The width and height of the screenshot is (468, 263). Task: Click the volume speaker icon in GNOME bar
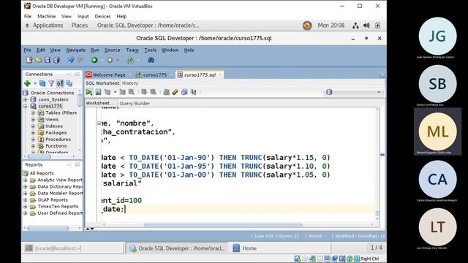pyautogui.click(x=366, y=26)
